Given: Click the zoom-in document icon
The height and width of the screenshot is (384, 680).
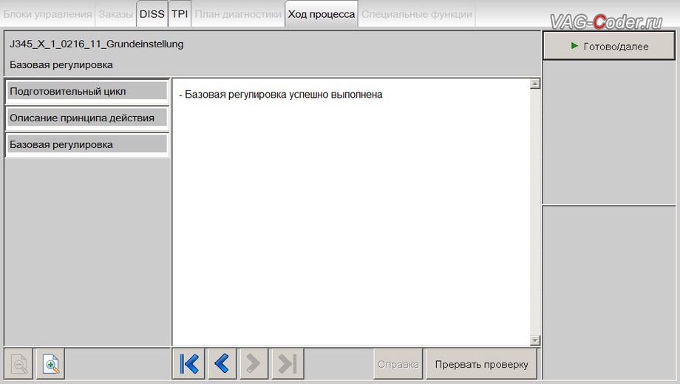Looking at the screenshot, I should tap(51, 363).
